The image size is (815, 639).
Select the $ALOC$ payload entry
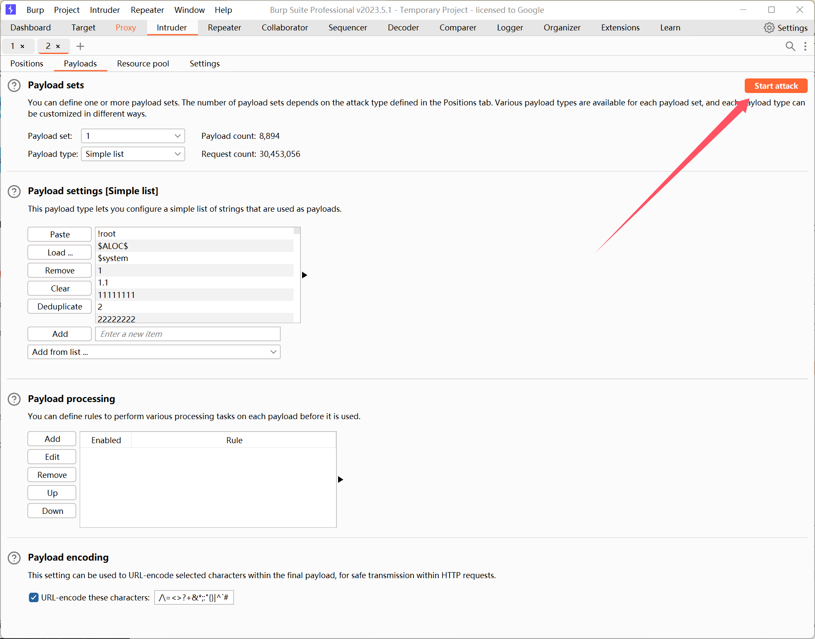coord(195,246)
